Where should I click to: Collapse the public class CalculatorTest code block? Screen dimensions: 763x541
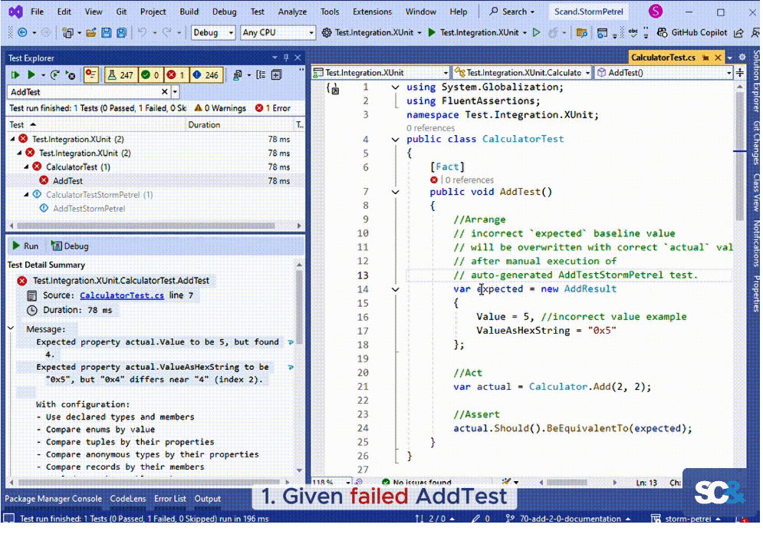(x=395, y=140)
